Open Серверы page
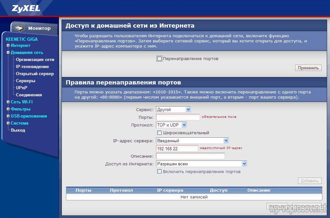 26,81
